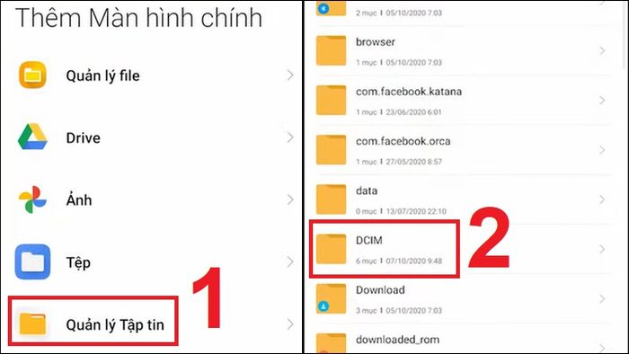Screen dimensions: 629x354
Task: Expand chevron next to Drive
Action: (x=290, y=137)
